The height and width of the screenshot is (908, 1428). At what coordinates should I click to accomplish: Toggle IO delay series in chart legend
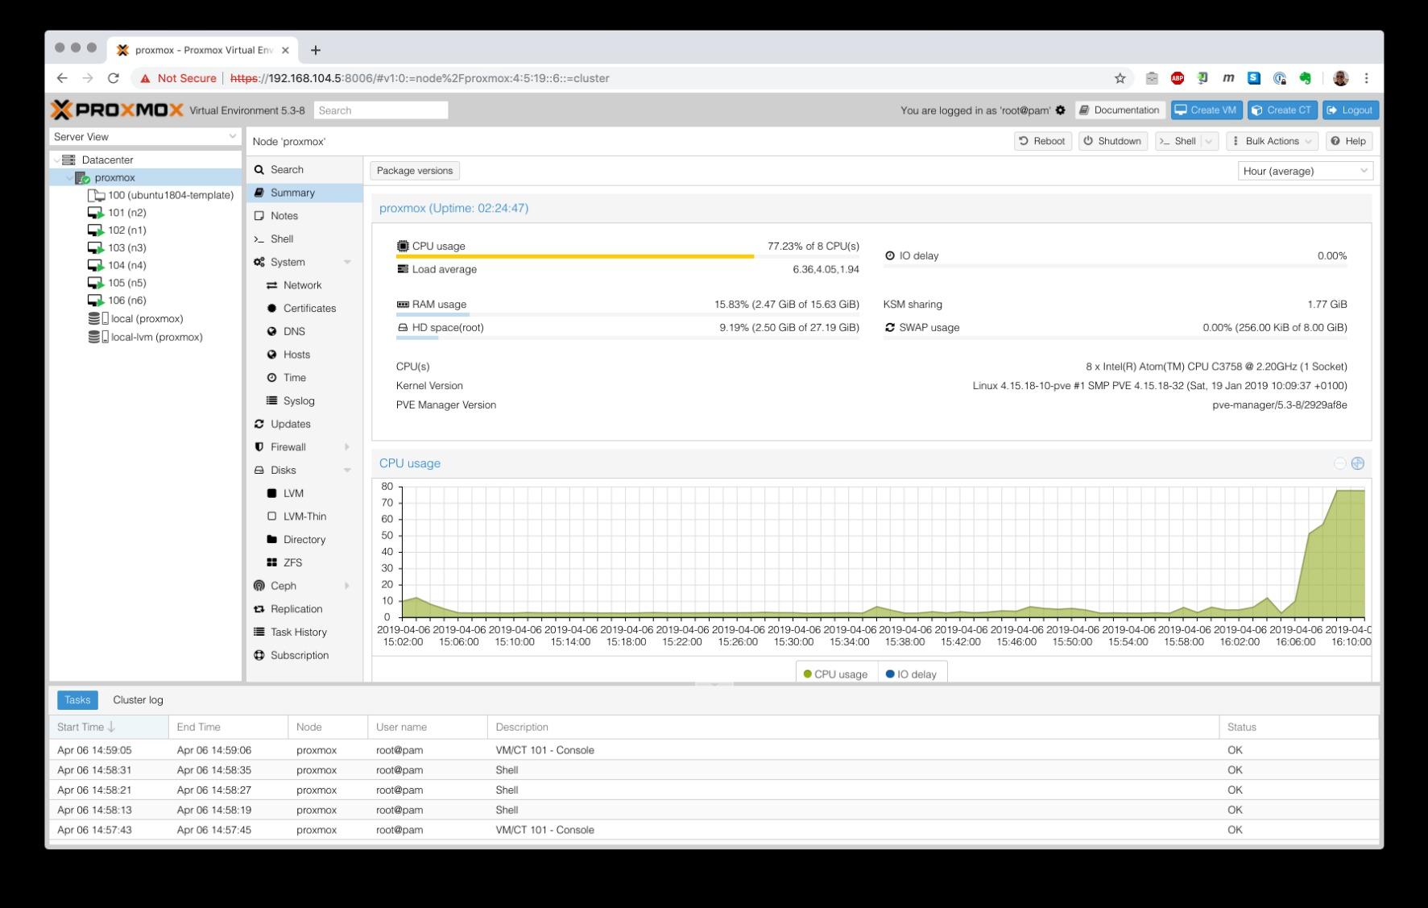[x=911, y=674]
